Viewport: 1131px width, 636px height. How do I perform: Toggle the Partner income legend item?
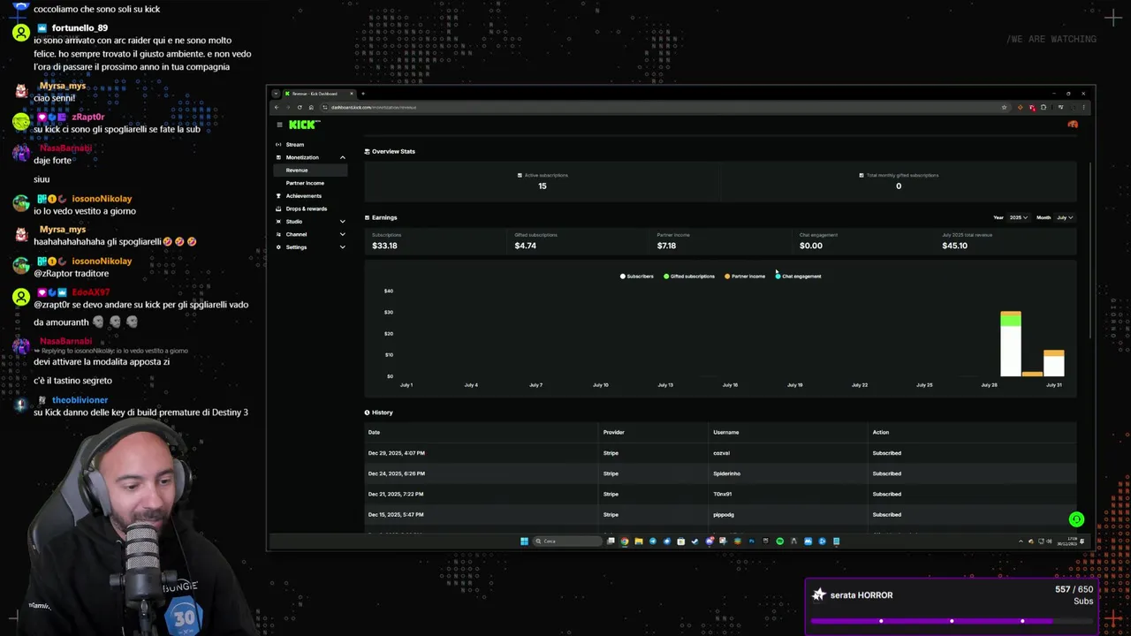745,276
